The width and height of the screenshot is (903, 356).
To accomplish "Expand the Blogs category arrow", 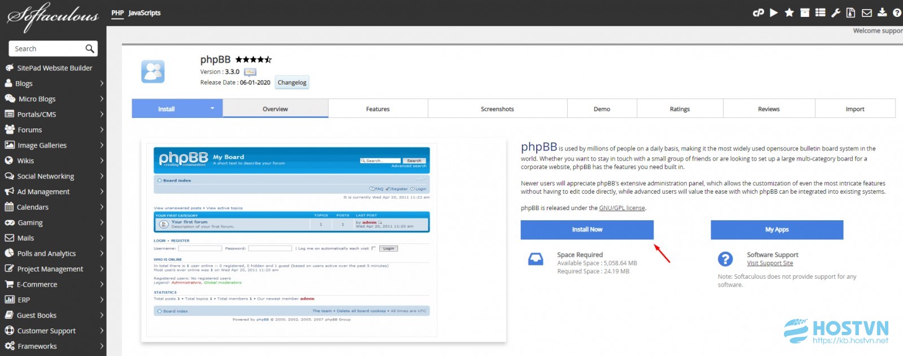I will pyautogui.click(x=102, y=83).
